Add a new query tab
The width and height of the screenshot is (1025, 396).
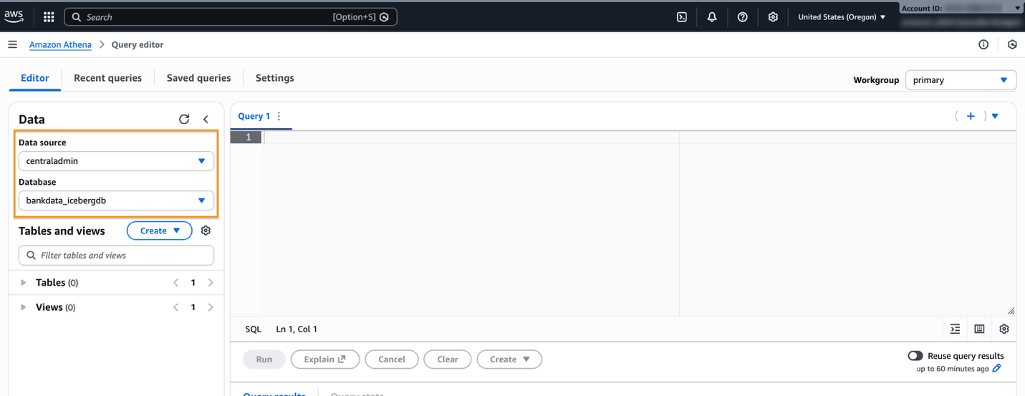971,116
